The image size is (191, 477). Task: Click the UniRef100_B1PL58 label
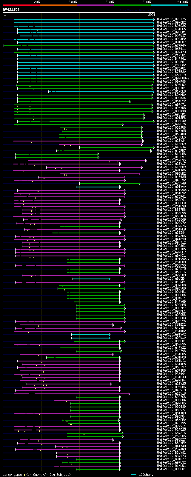[x=171, y=154]
